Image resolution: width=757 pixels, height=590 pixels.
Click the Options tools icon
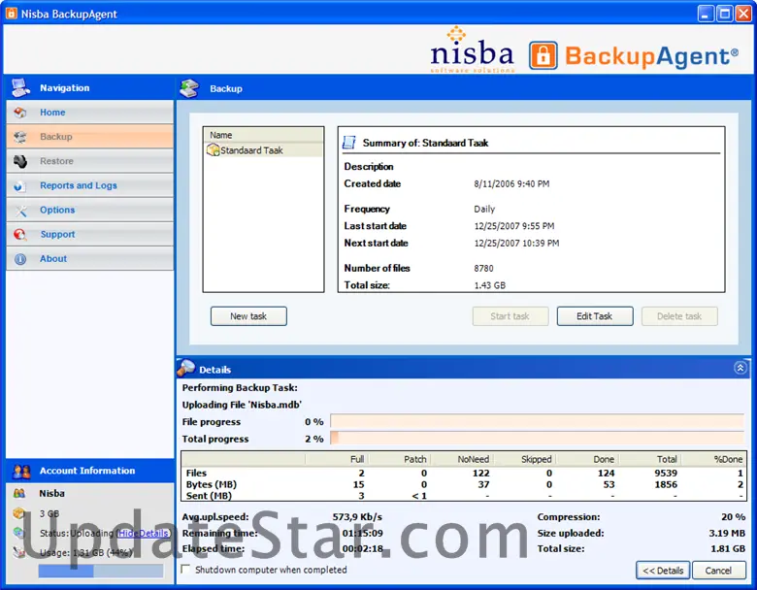click(20, 211)
